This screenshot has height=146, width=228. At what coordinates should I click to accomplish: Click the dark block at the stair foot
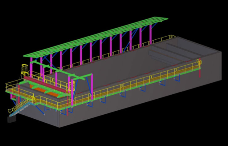pyautogui.click(x=12, y=119)
